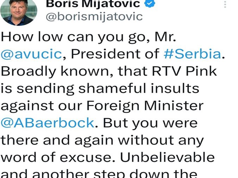
Task: Open the @ABaerbock mention
Action: click(x=48, y=123)
